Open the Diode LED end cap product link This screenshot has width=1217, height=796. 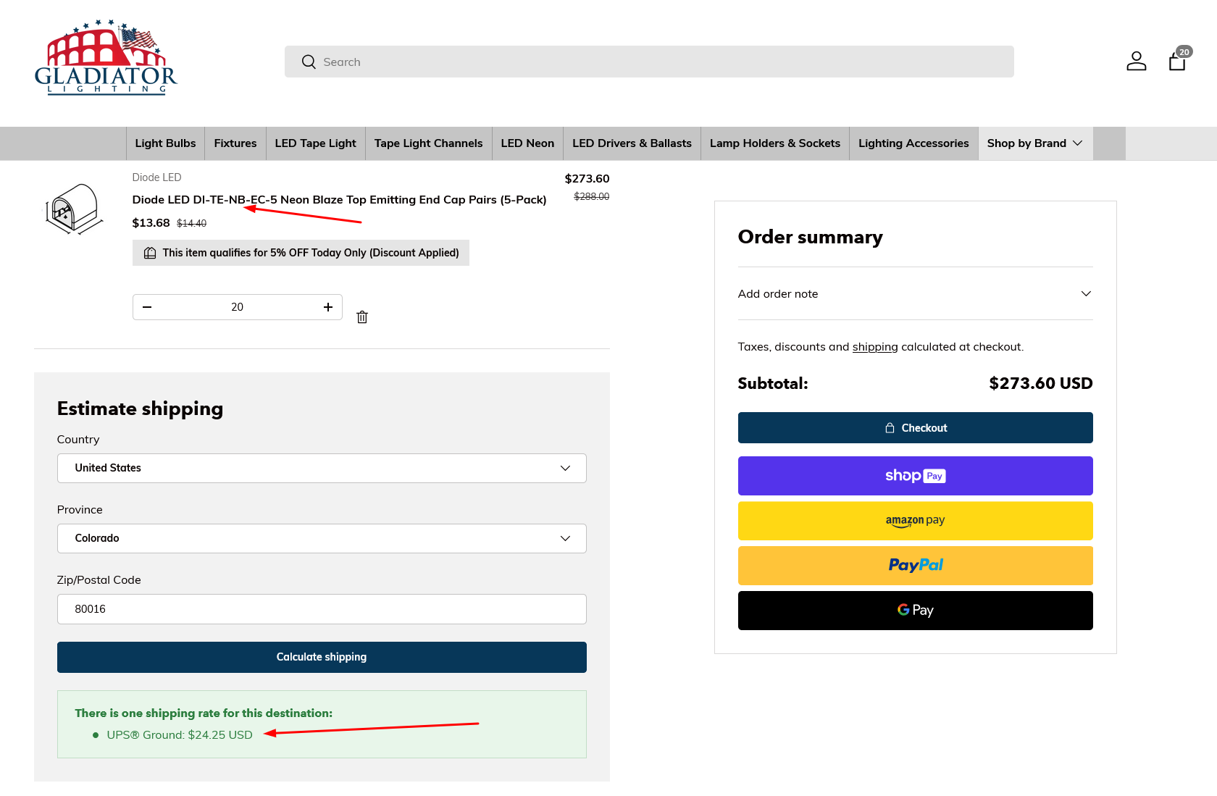pyautogui.click(x=339, y=200)
